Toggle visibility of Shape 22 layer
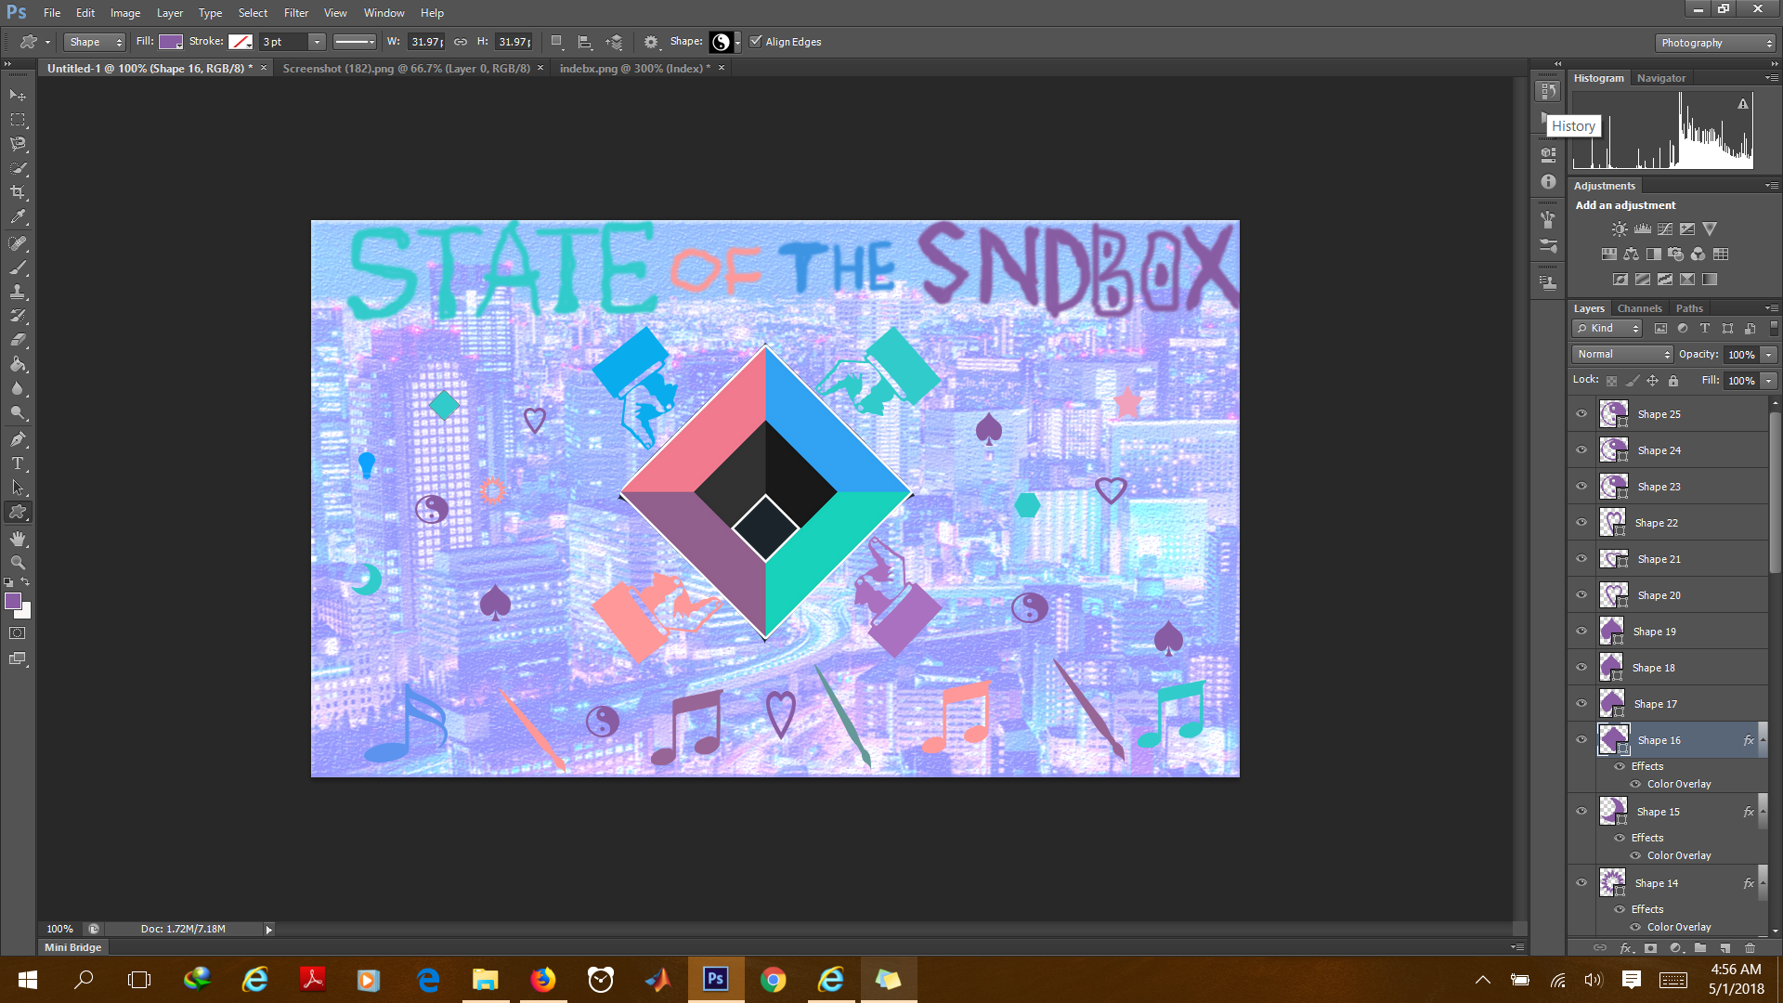 pos(1581,522)
